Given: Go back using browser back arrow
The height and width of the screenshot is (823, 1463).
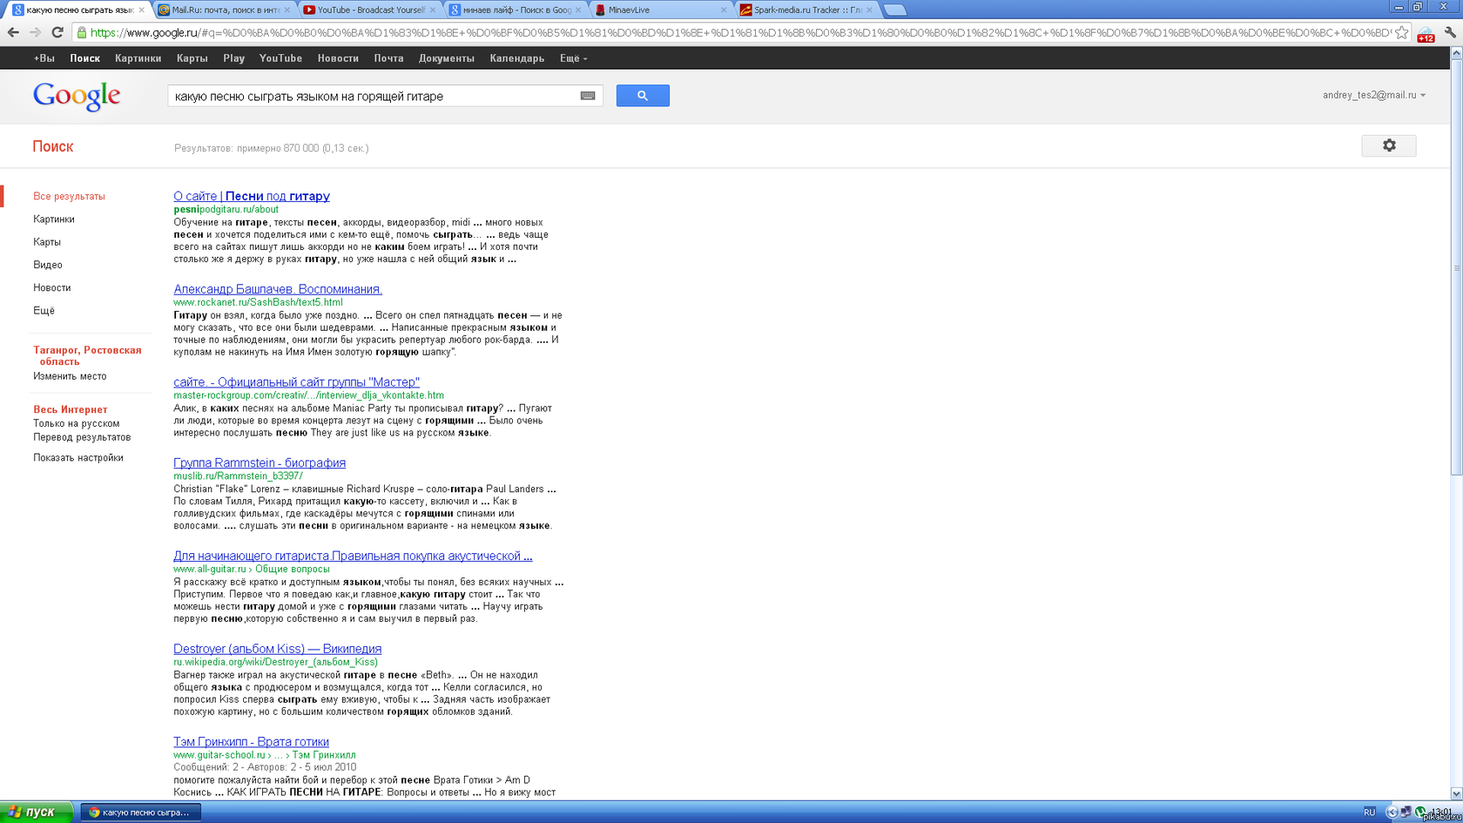Looking at the screenshot, I should [x=13, y=33].
